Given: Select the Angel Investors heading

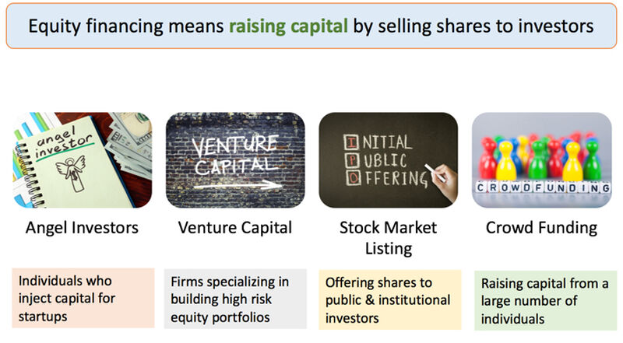Looking at the screenshot, I should 83,228.
